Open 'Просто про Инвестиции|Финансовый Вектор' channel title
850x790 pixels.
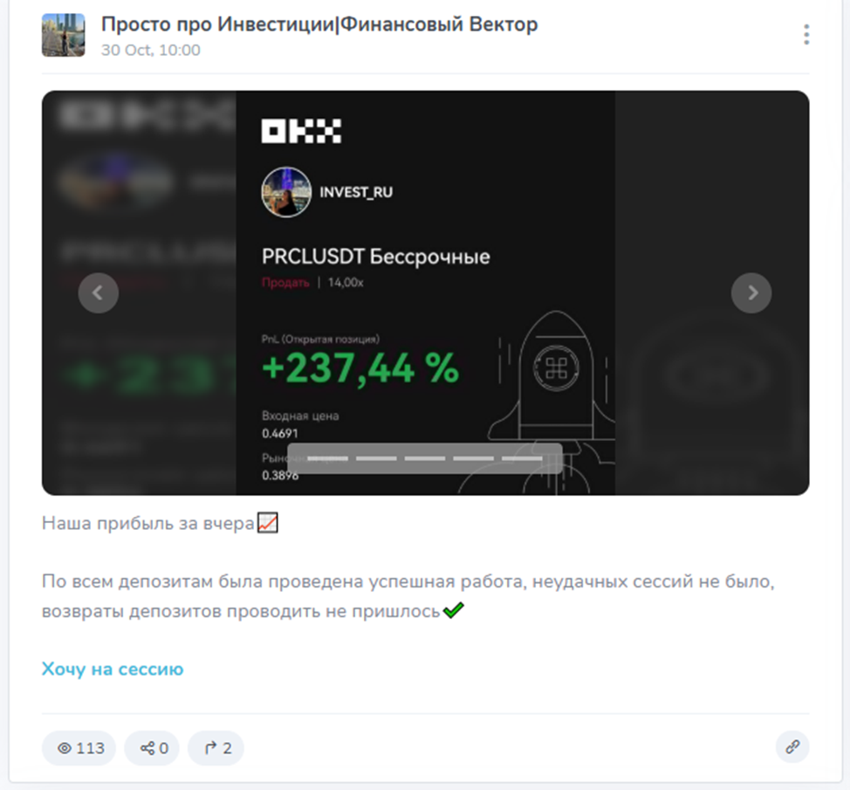click(x=319, y=24)
